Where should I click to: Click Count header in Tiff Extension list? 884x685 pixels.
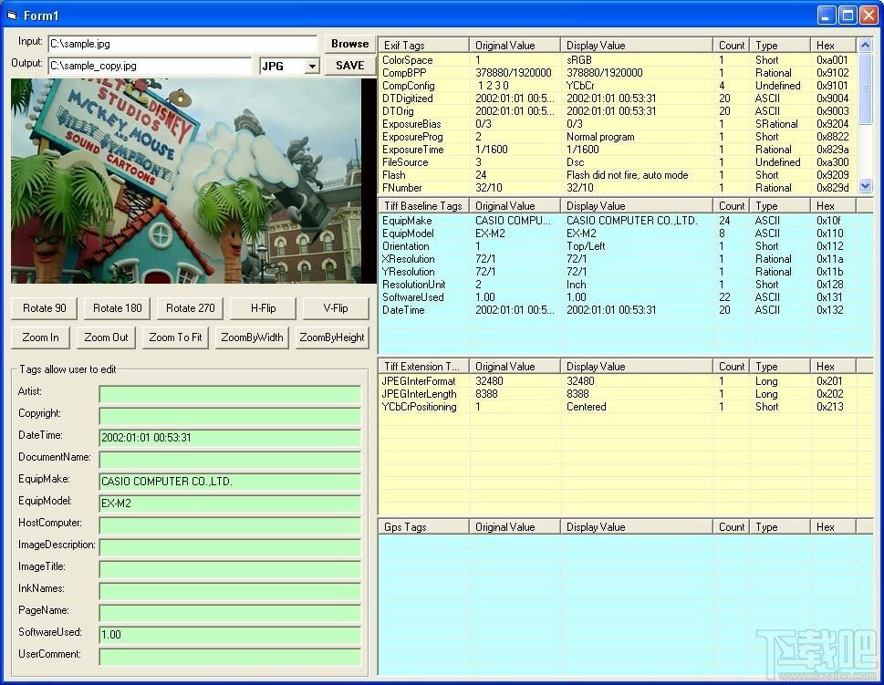coord(732,367)
